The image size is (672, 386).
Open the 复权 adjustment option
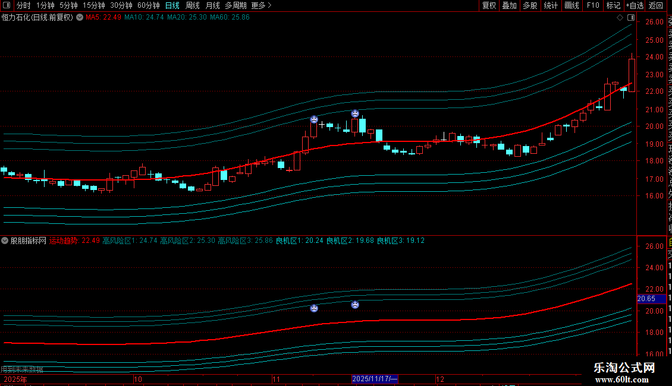point(489,5)
